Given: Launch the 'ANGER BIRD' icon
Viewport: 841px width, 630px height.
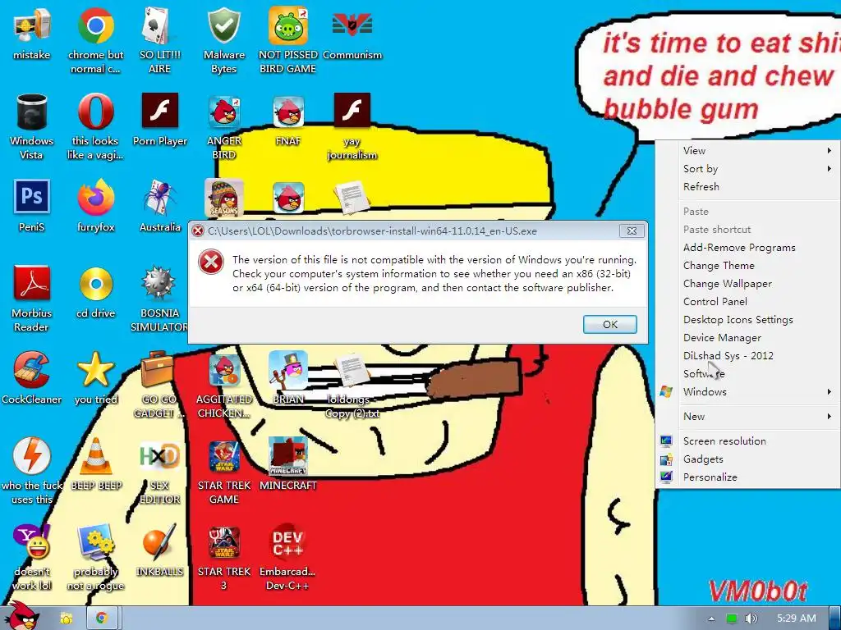Looking at the screenshot, I should [223, 126].
